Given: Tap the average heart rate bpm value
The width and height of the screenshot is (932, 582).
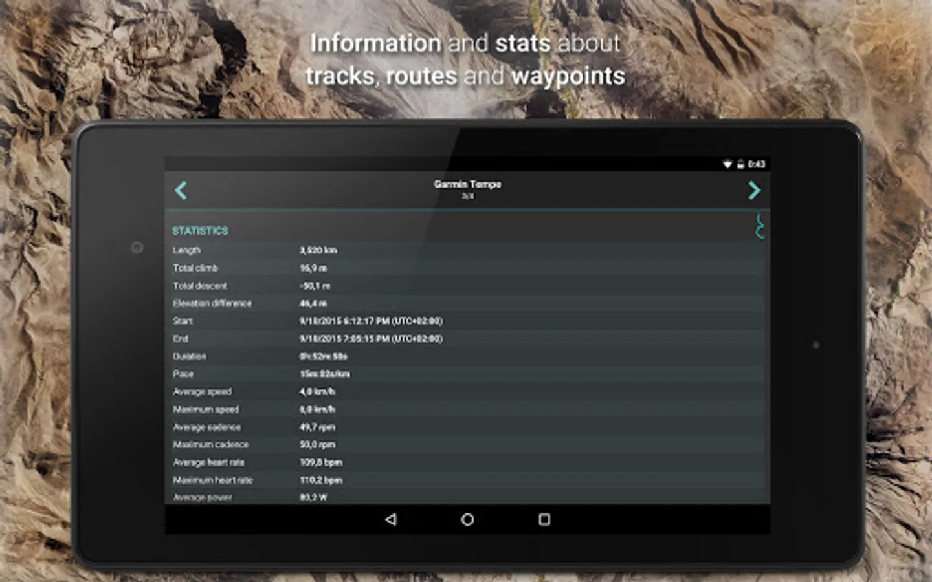Looking at the screenshot, I should coord(321,462).
